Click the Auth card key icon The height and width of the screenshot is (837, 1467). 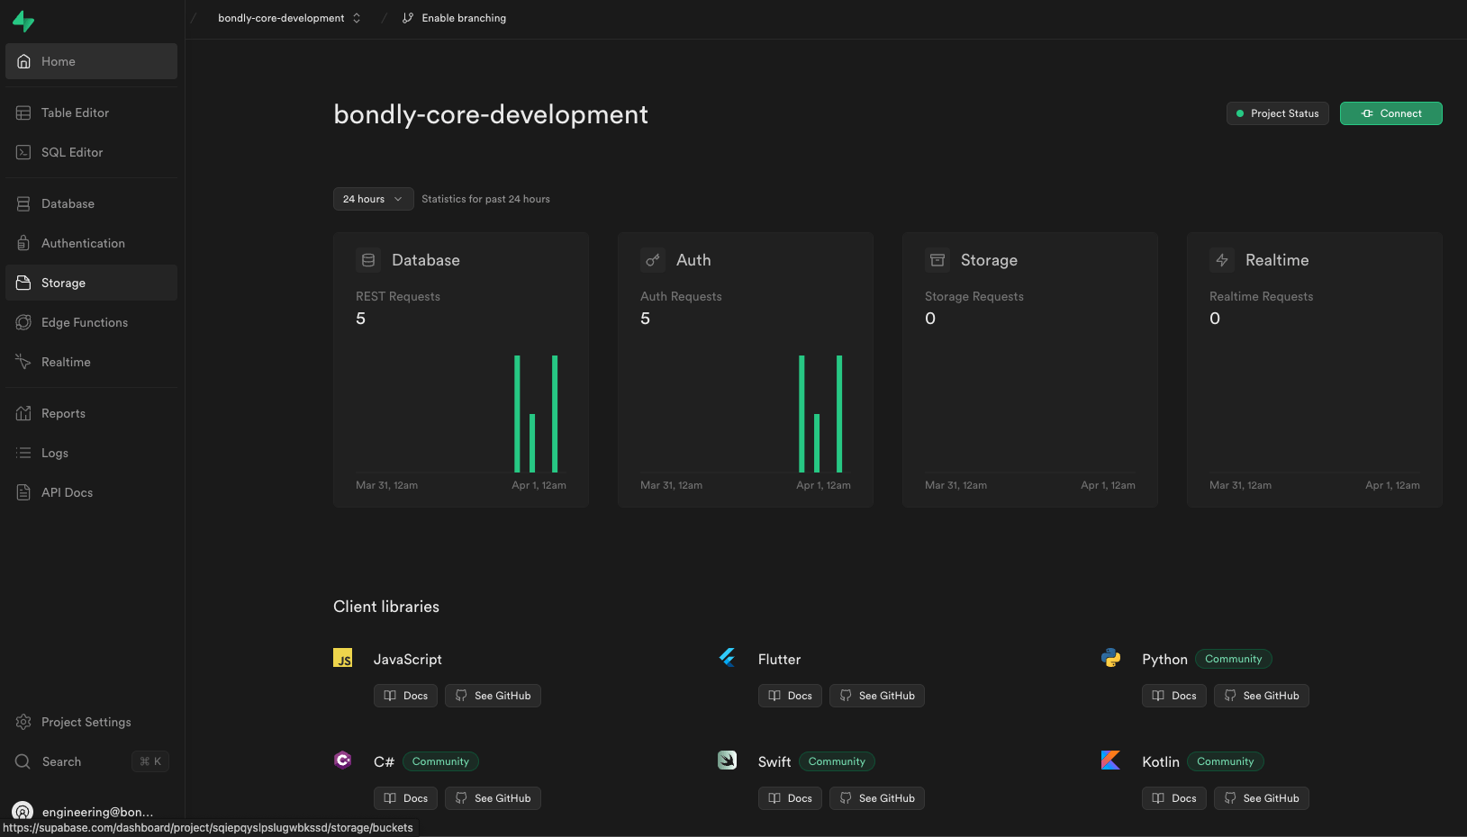point(653,260)
